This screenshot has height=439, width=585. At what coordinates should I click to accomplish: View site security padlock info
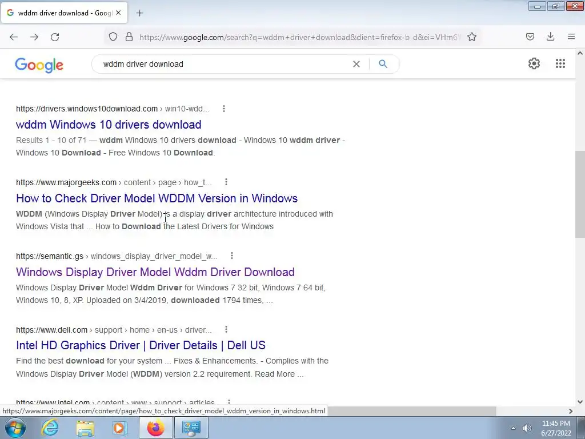(129, 37)
